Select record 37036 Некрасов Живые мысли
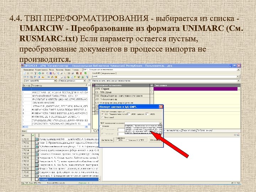The image size is (256, 192). click(x=60, y=158)
